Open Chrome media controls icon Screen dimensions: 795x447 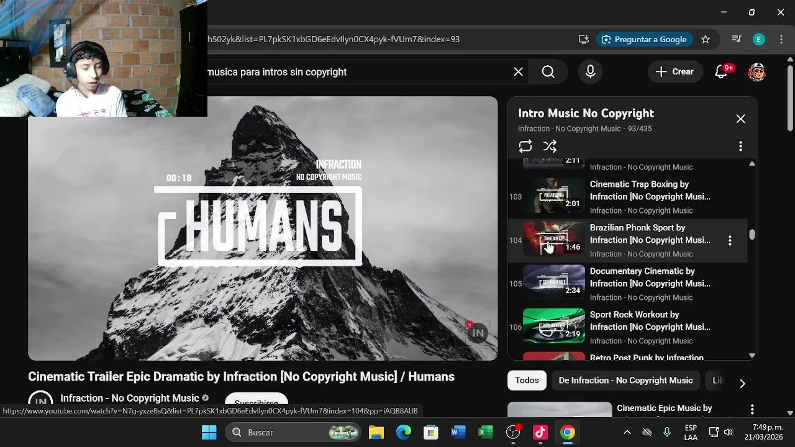click(x=737, y=39)
